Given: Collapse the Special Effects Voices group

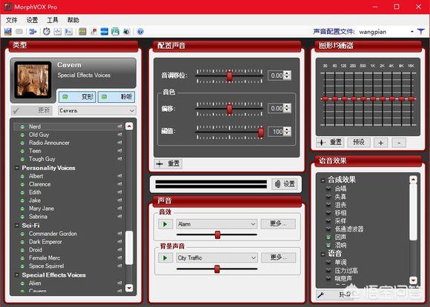Looking at the screenshot, I should click(17, 275).
